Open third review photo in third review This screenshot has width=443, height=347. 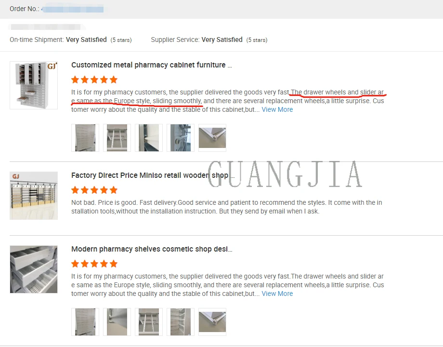(x=149, y=322)
